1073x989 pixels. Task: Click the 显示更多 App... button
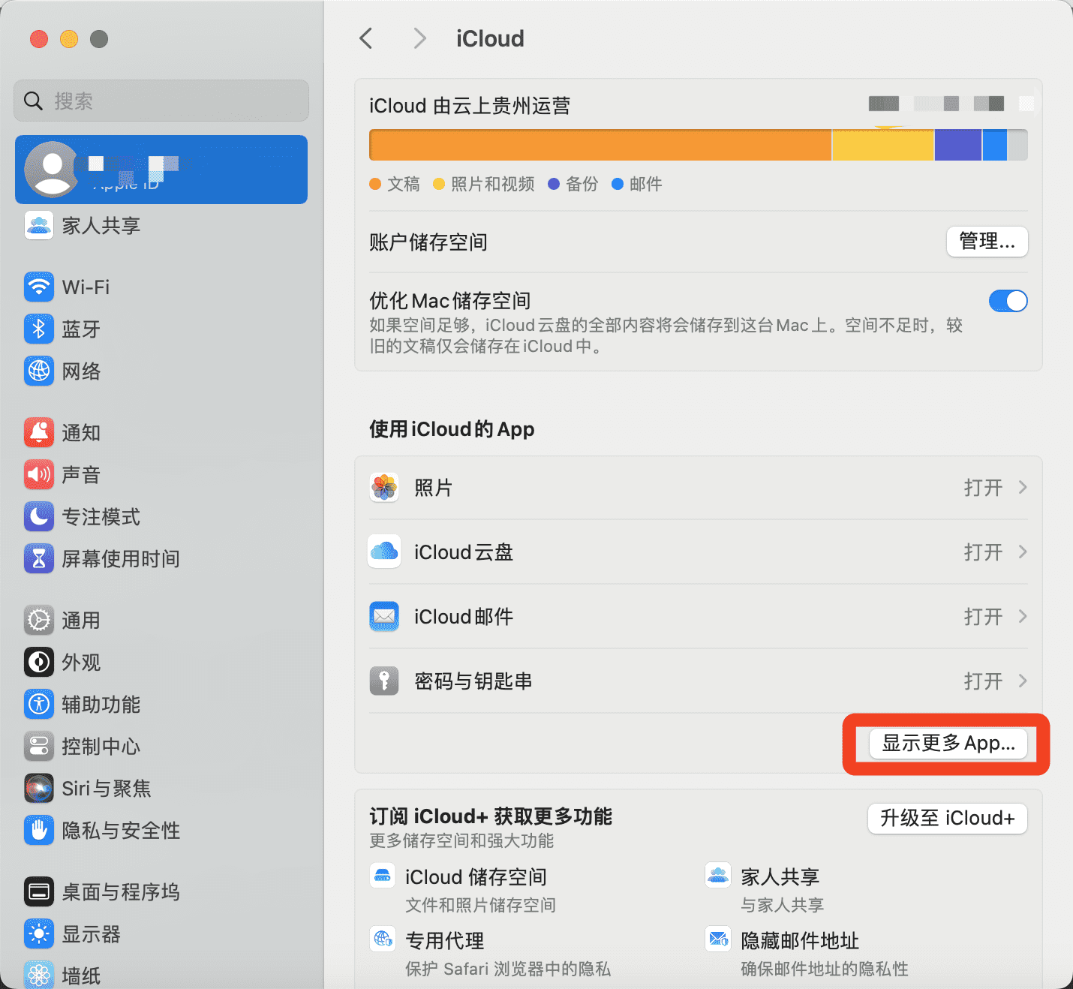948,744
